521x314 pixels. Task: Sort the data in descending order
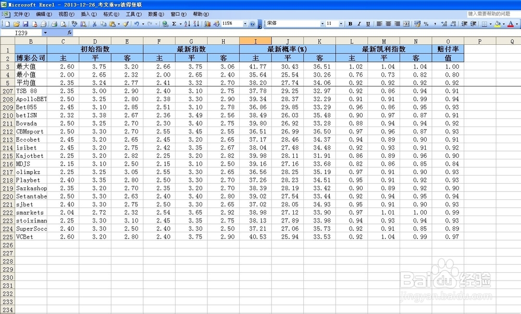[x=196, y=24]
